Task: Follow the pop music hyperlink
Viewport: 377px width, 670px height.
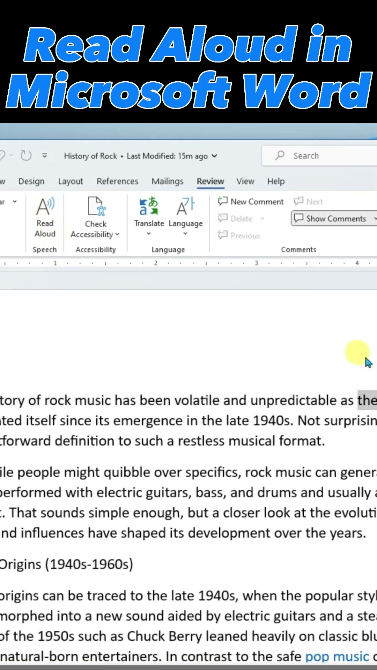Action: point(337,657)
